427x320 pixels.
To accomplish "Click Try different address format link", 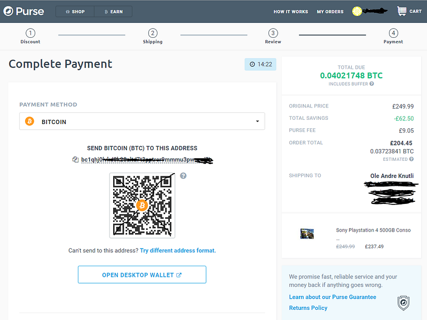I will 178,250.
